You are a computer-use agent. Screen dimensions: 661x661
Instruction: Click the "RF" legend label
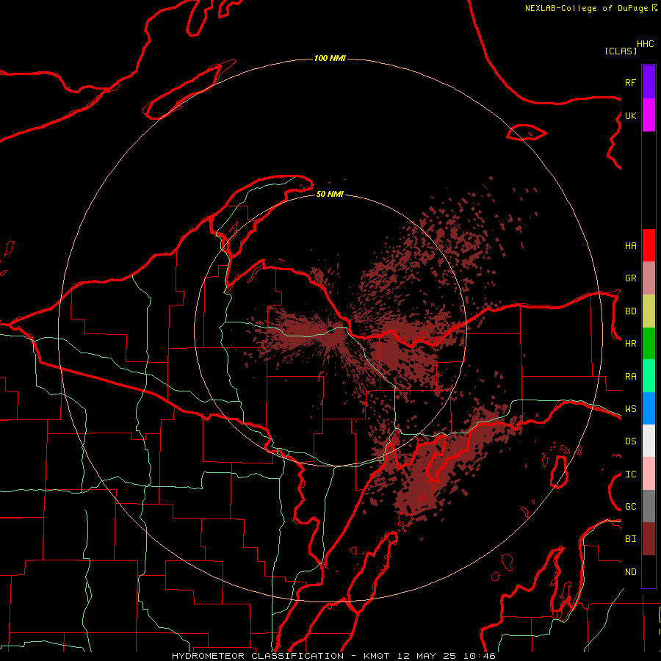[630, 82]
